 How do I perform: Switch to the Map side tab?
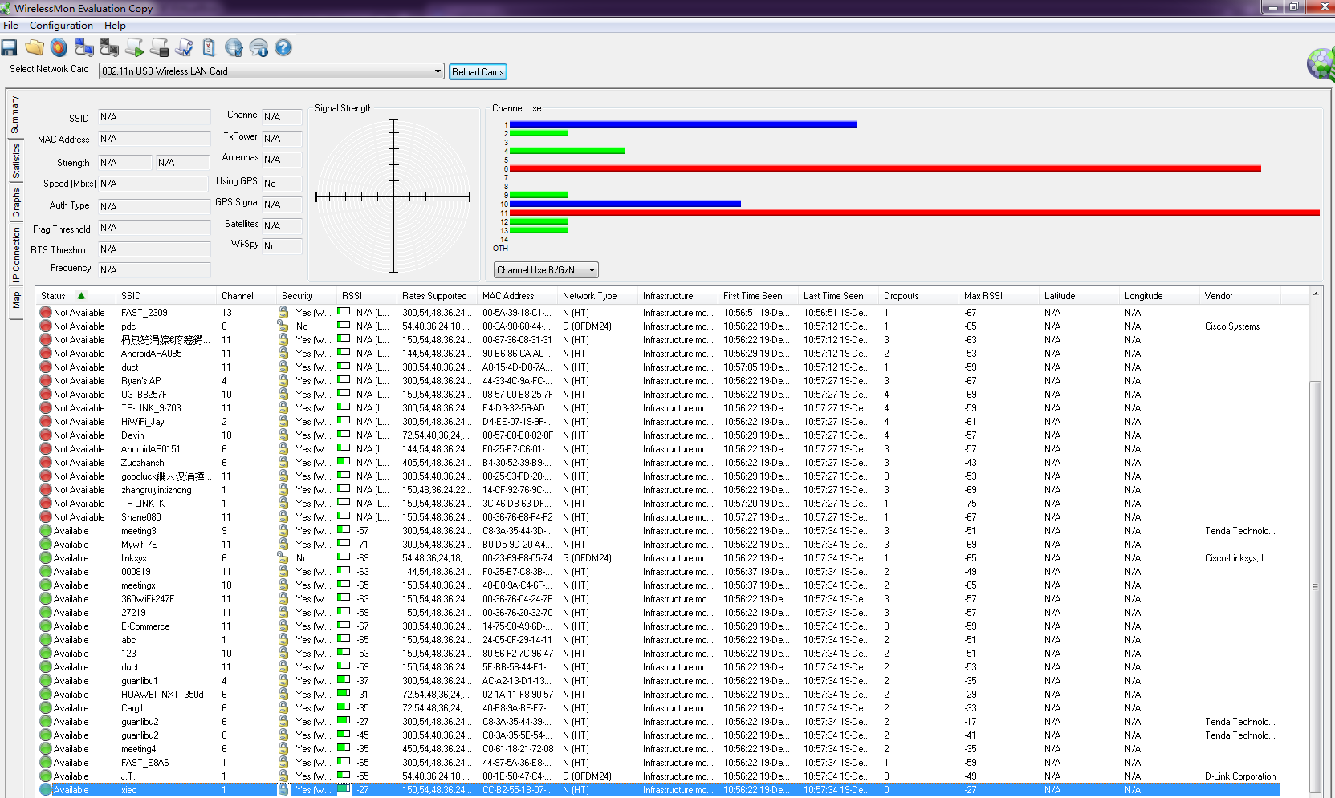coord(14,301)
